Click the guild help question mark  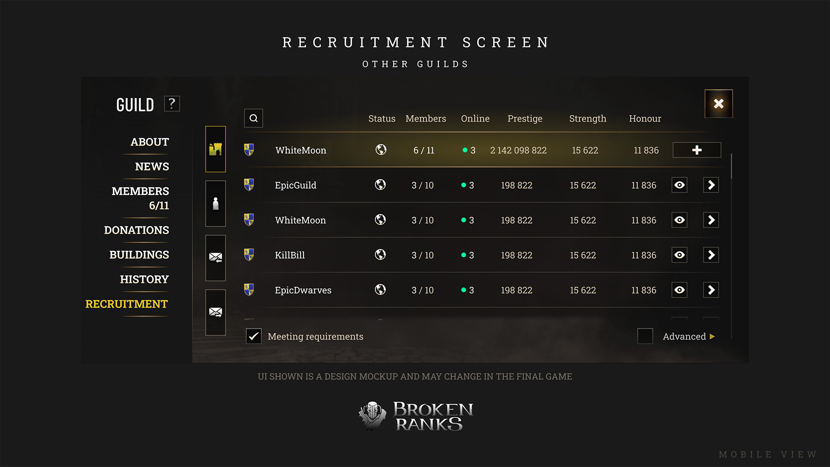click(x=172, y=104)
